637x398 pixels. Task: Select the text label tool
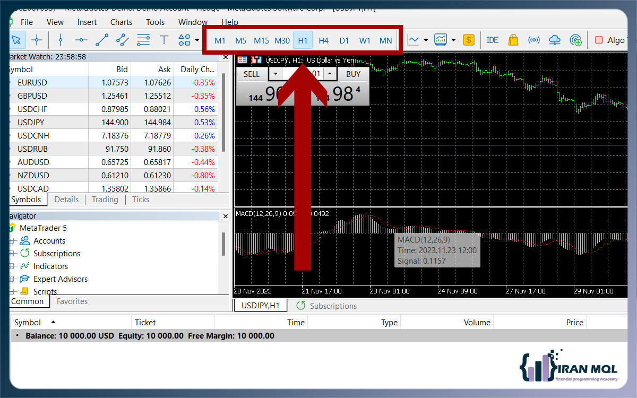(164, 40)
